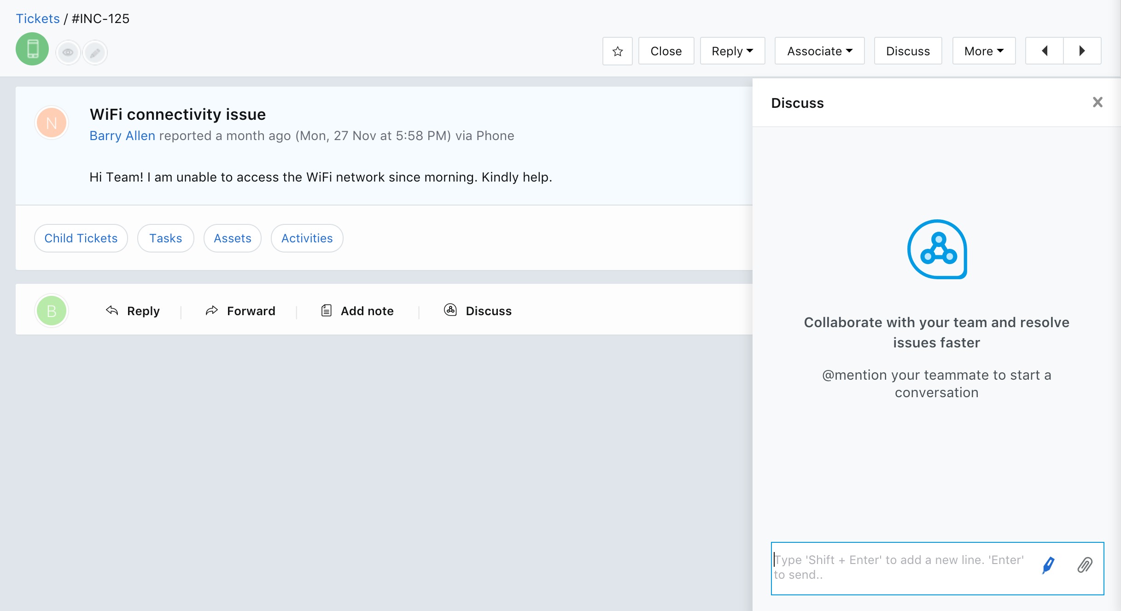The width and height of the screenshot is (1121, 611).
Task: Click the pencil edit ticket icon
Action: (95, 53)
